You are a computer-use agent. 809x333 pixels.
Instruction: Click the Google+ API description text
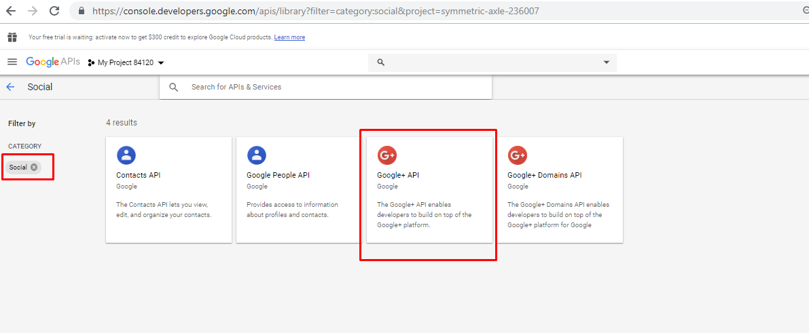point(425,215)
